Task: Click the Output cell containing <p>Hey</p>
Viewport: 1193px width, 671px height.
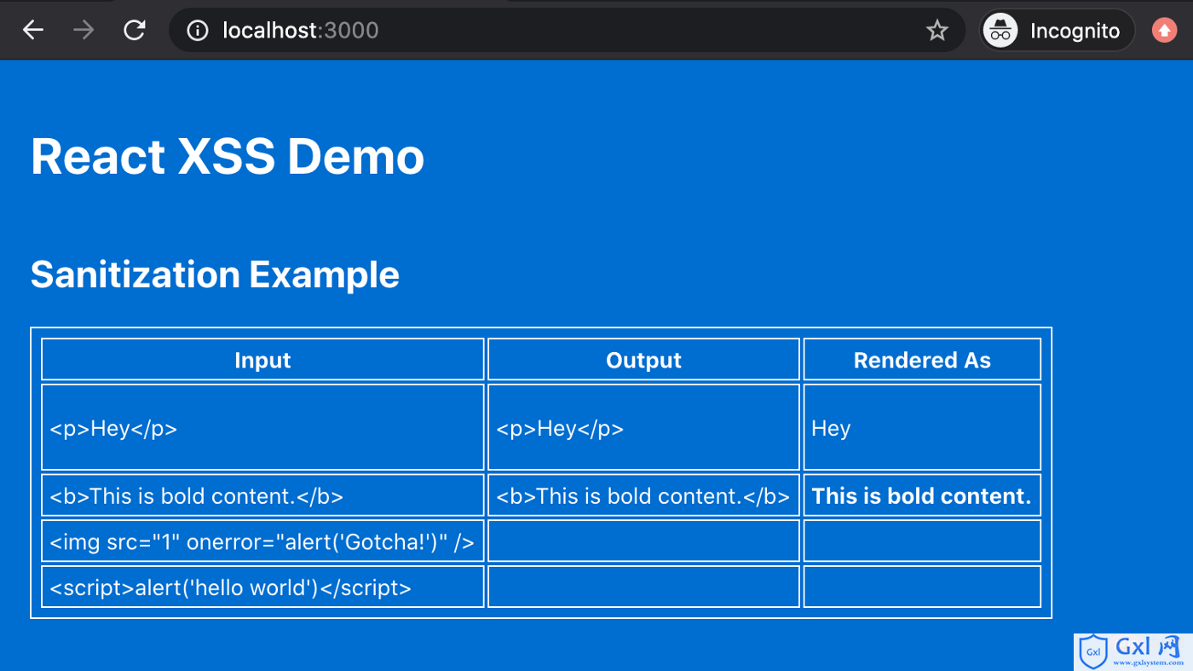Action: click(x=643, y=427)
